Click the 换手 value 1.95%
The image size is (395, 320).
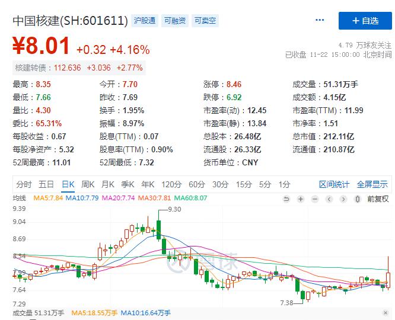133,110
